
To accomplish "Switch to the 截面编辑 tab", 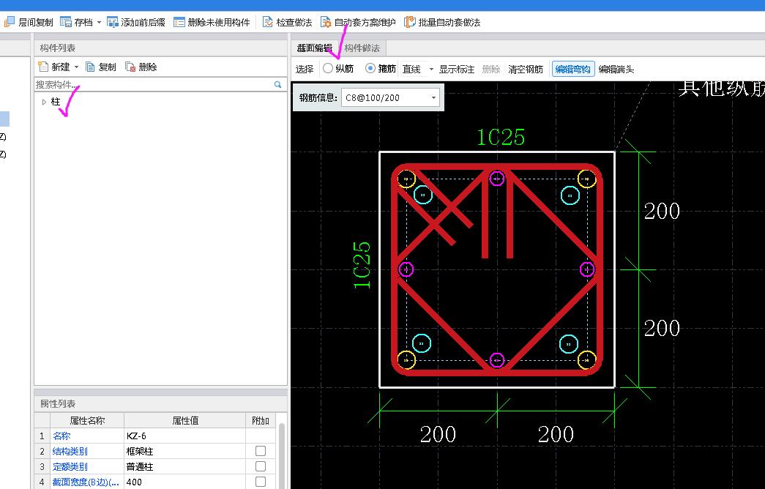I will [313, 47].
